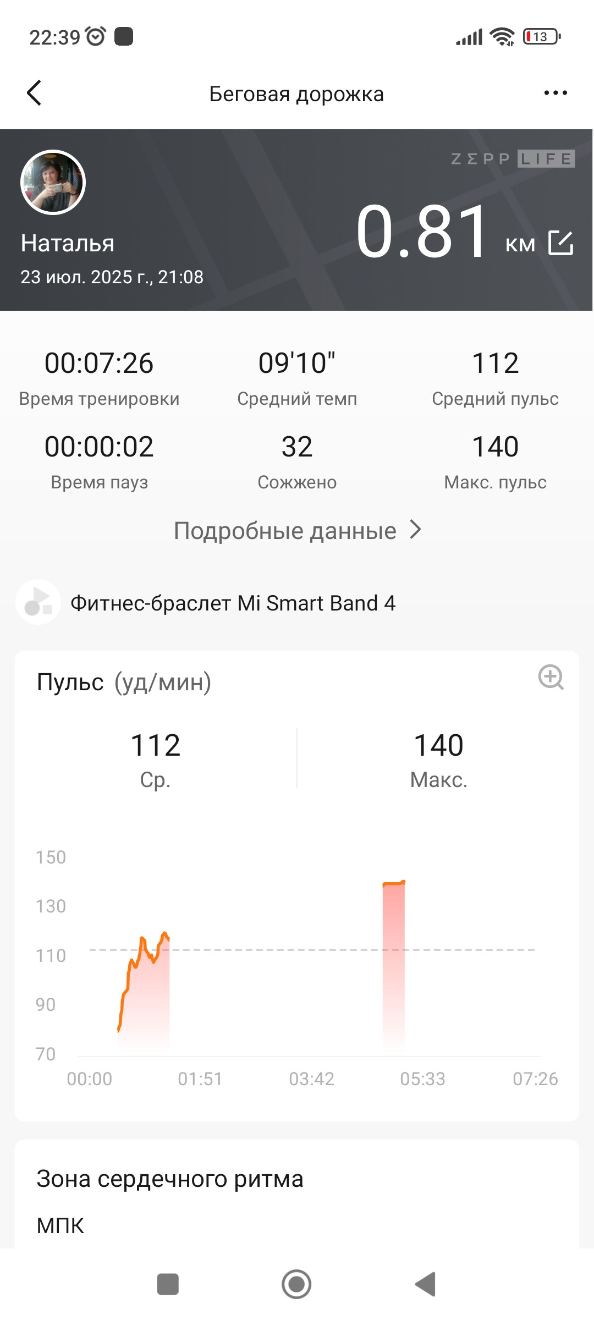The width and height of the screenshot is (594, 1320).
Task: Open the three-dot more options menu
Action: click(555, 93)
